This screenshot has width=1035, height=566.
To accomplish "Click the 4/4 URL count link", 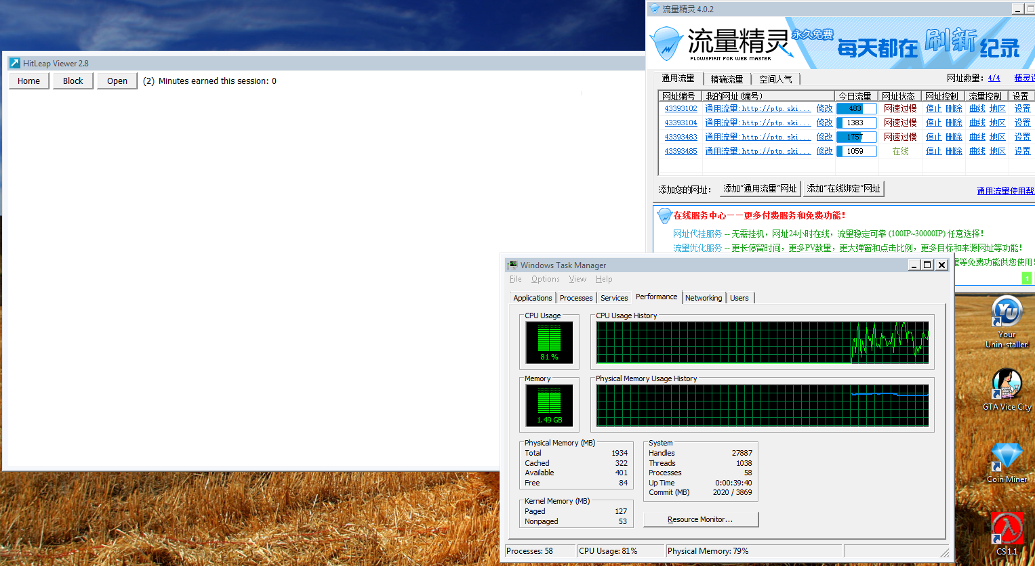I will coord(994,78).
